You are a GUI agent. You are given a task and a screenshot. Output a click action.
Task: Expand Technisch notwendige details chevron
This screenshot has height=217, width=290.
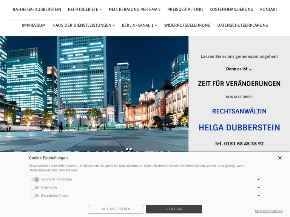point(259,179)
